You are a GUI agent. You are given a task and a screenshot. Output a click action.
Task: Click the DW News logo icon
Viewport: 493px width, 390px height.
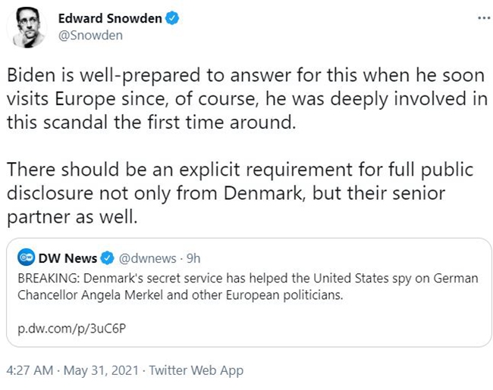[x=24, y=258]
